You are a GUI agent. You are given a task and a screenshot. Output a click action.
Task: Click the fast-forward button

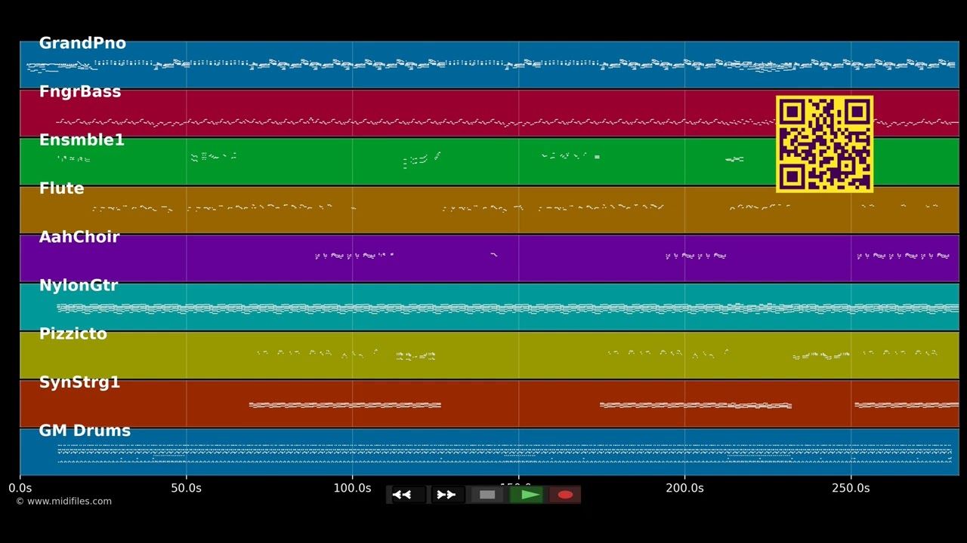(x=446, y=495)
